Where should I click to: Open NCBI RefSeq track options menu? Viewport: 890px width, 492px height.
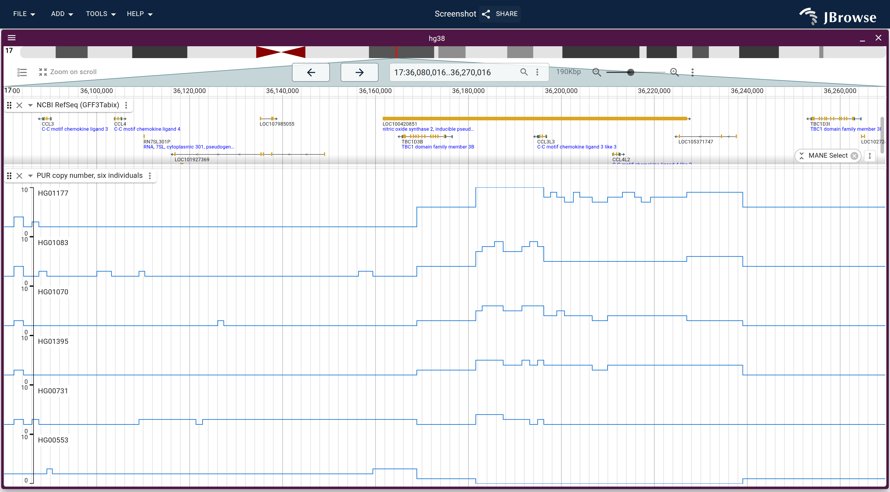(126, 105)
